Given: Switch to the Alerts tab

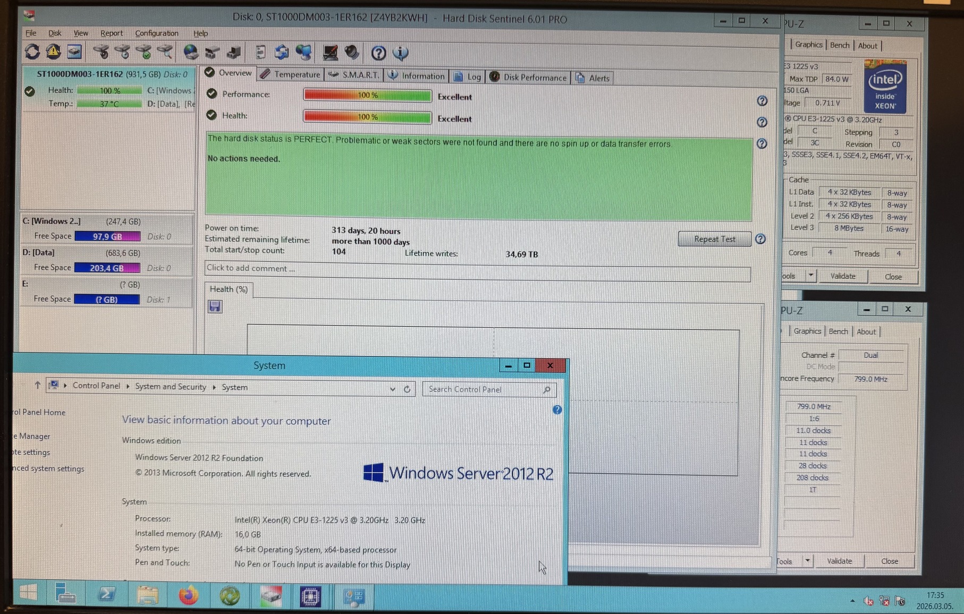Looking at the screenshot, I should coord(593,78).
